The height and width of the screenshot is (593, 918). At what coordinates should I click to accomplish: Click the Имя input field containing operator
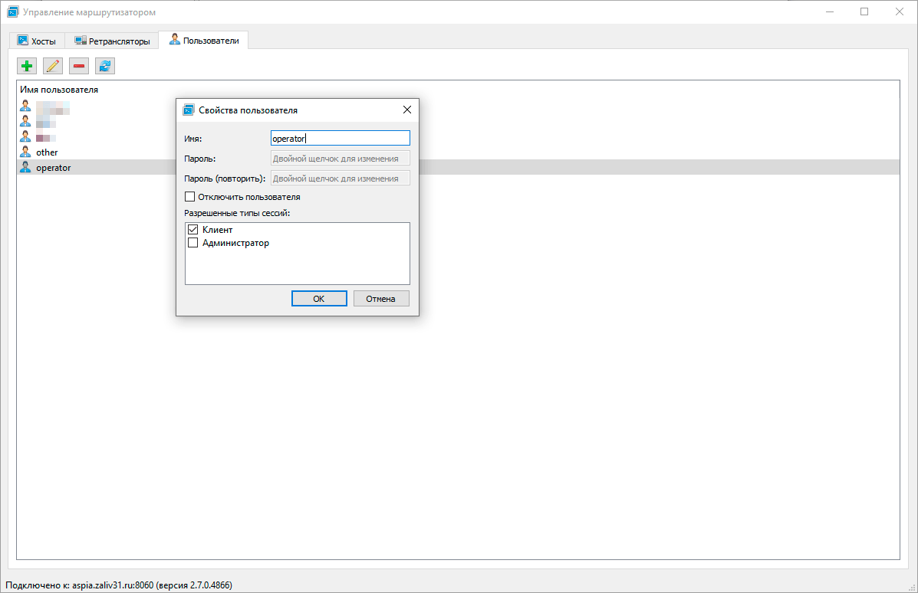click(x=341, y=138)
